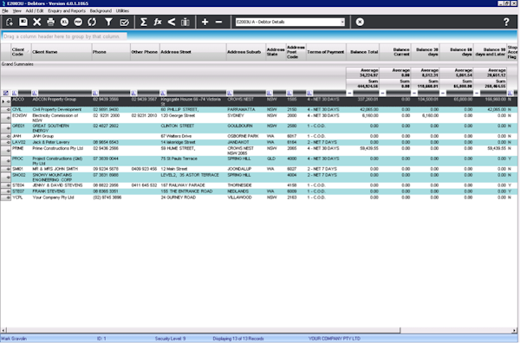
Task: Sort by the Balance 60 days header
Action: coord(457,52)
